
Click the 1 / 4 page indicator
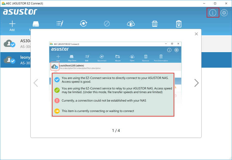point(116,130)
